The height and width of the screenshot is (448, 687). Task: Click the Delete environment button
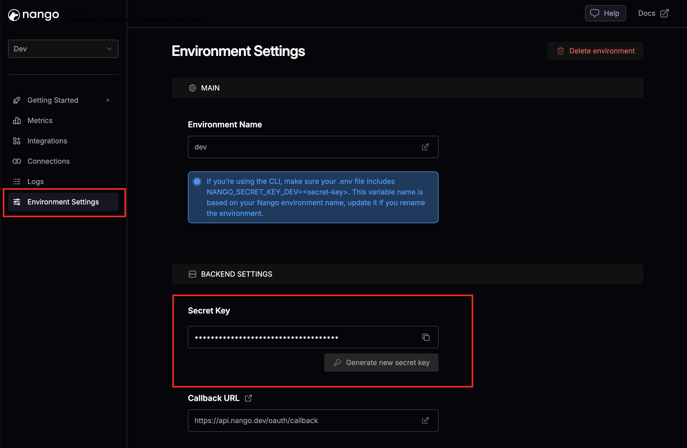coord(595,51)
